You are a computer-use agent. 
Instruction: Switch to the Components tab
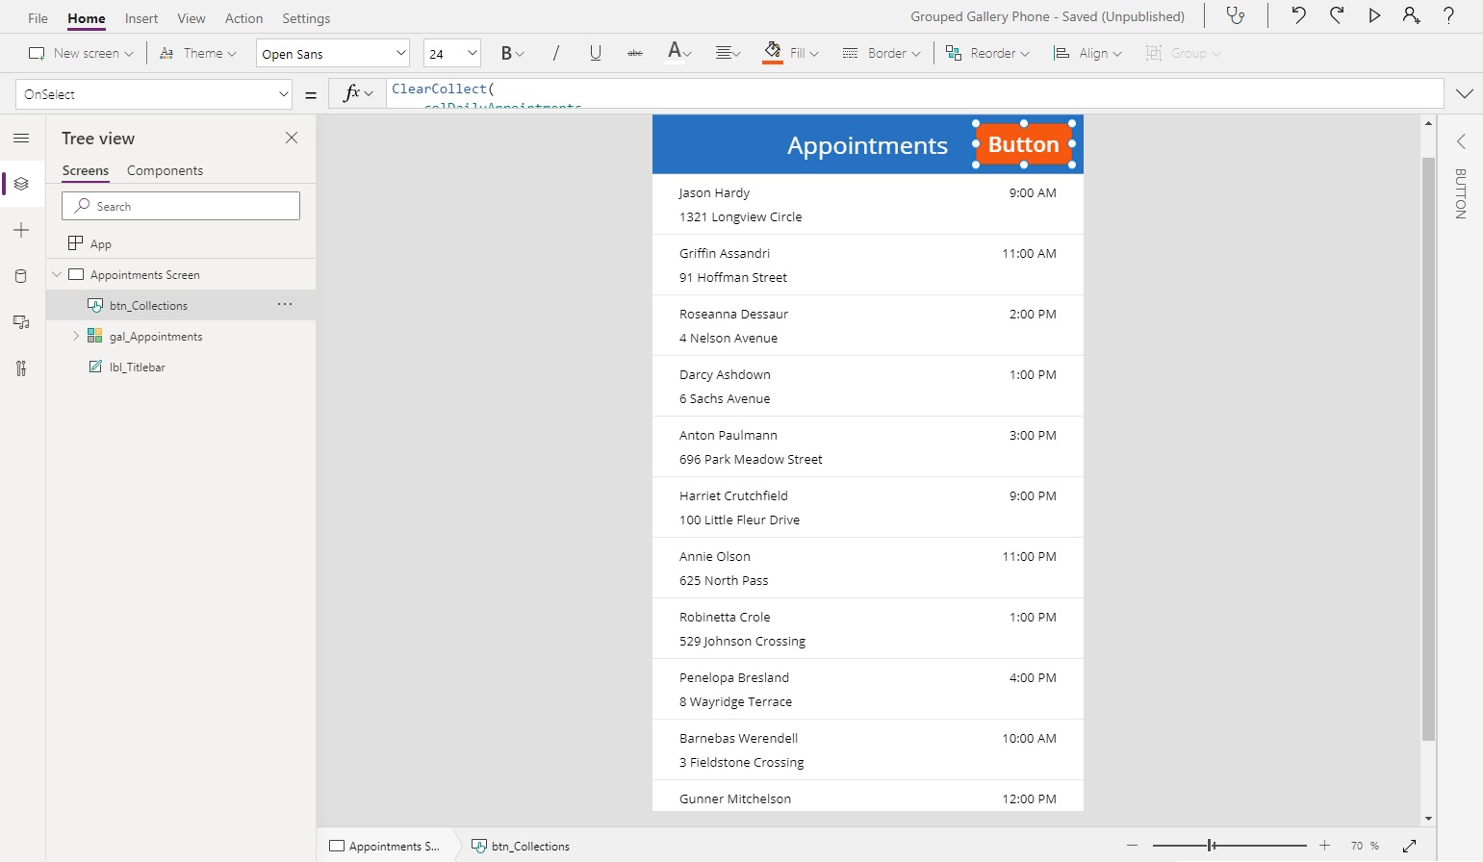pyautogui.click(x=165, y=170)
